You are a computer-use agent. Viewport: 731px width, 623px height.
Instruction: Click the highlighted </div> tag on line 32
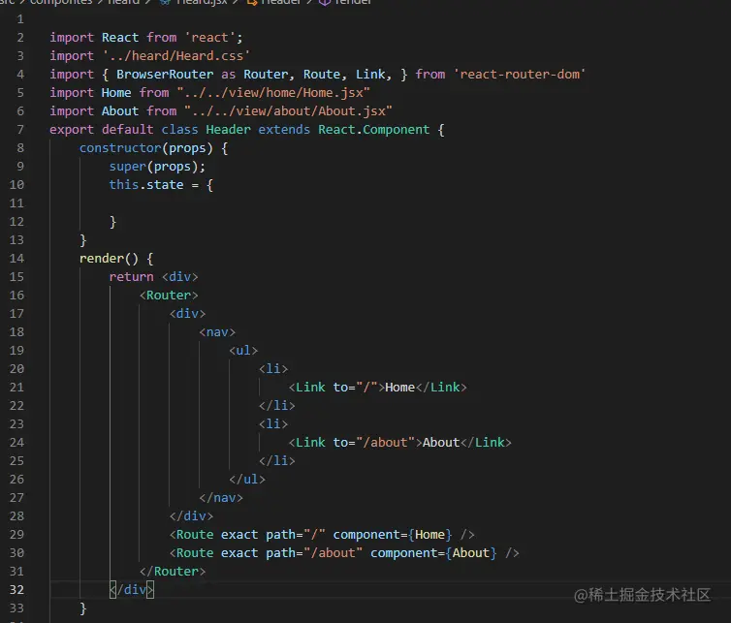(x=132, y=589)
